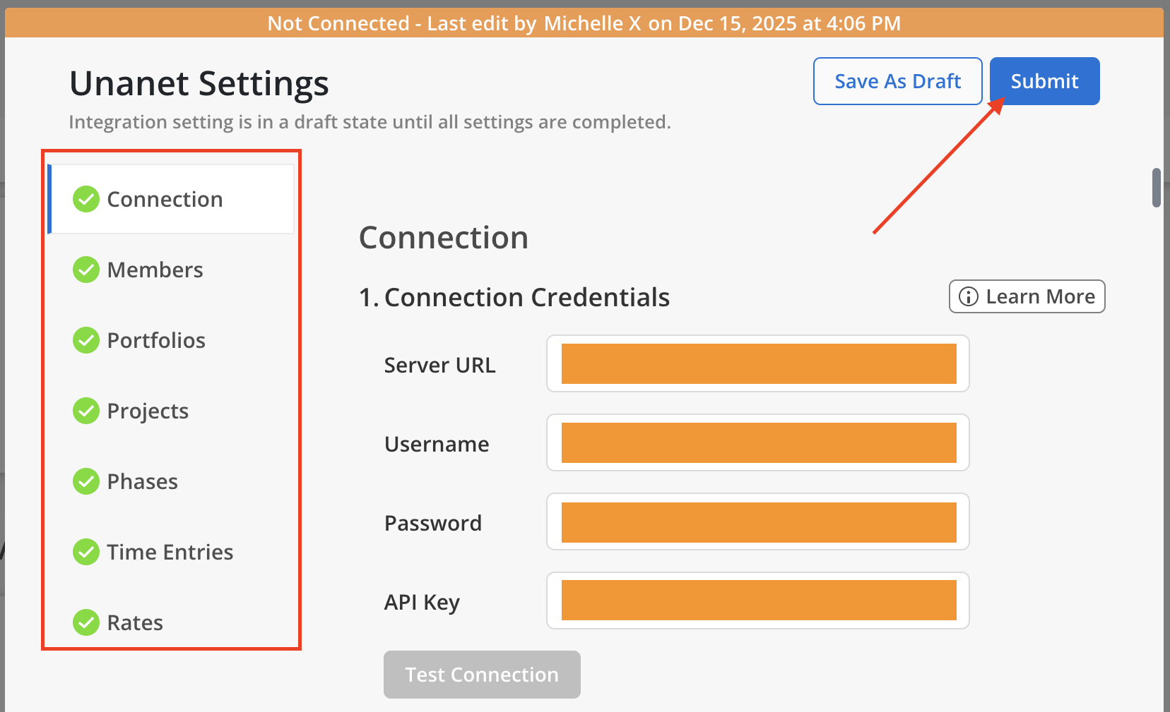Open the Phases tab
The width and height of the screenshot is (1170, 712).
[x=171, y=481]
